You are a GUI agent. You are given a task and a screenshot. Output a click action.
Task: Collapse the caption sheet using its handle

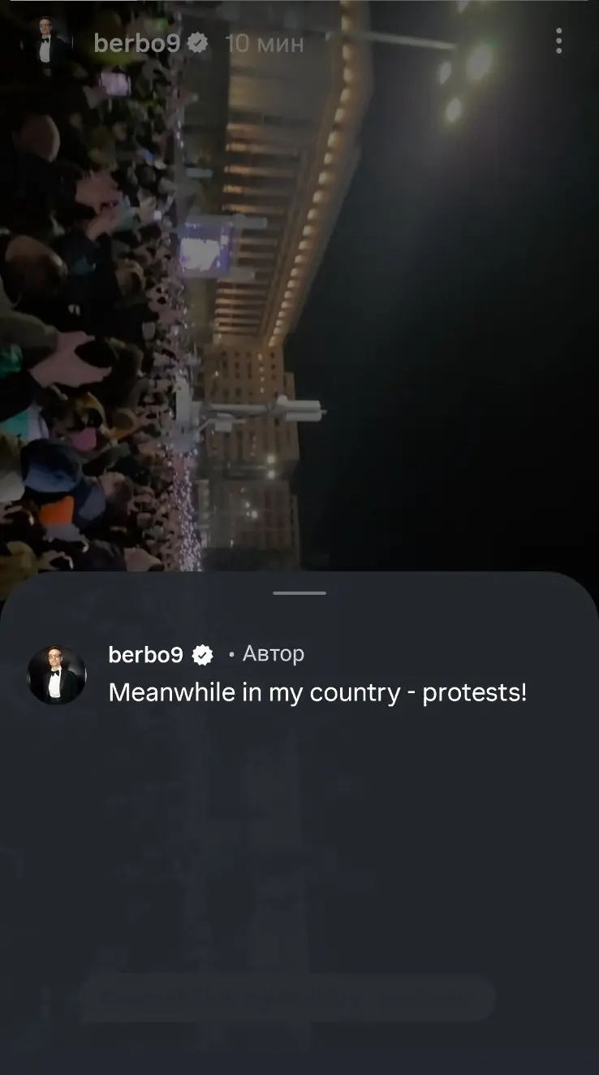[299, 593]
